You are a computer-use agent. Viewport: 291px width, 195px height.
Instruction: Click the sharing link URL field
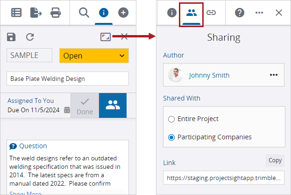coord(224,178)
